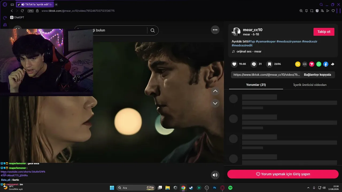Open the #yamankoper hashtag
The width and height of the screenshot is (342, 192).
(266, 42)
